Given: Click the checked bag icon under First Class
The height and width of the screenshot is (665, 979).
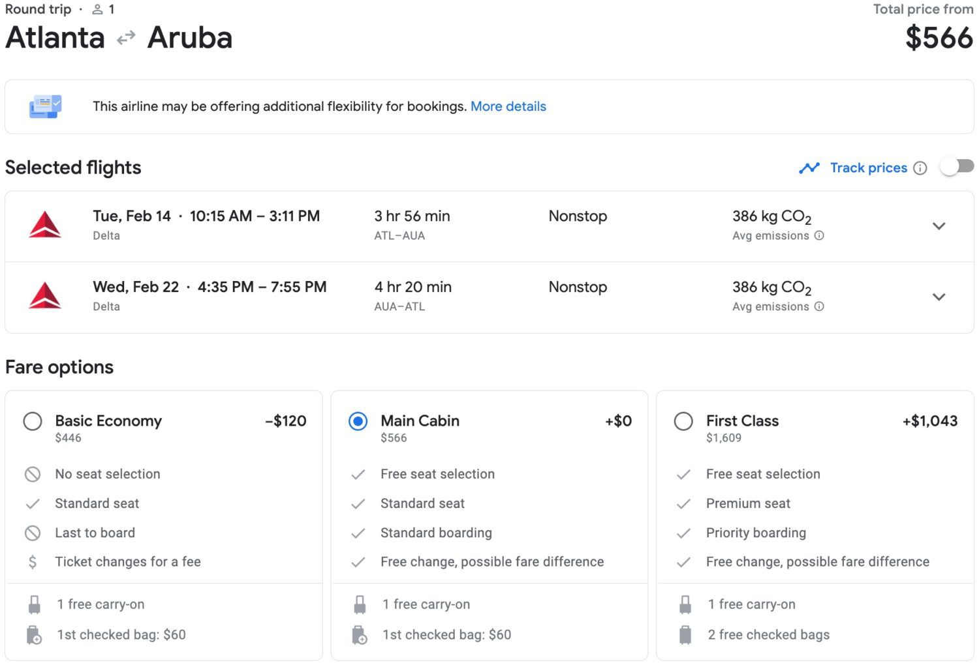Looking at the screenshot, I should click(x=685, y=634).
